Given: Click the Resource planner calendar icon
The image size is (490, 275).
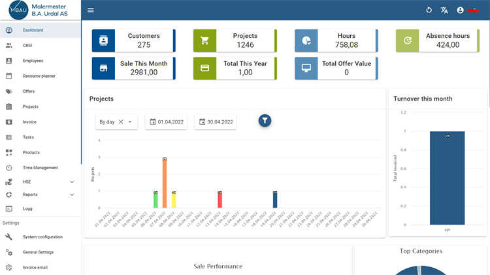Looking at the screenshot, I should [x=9, y=76].
